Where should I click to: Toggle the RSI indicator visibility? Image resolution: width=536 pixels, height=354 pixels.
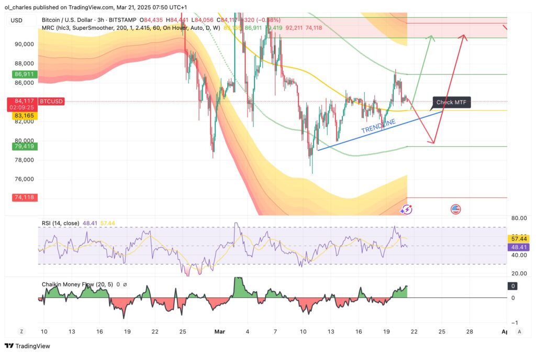click(x=58, y=222)
